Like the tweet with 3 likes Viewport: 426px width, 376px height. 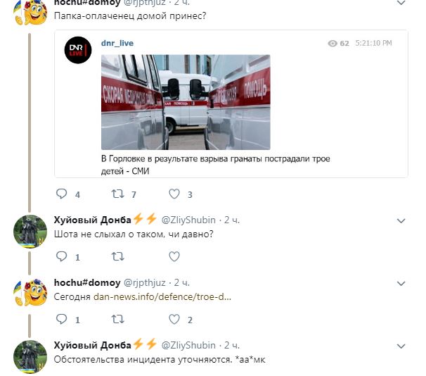click(174, 194)
